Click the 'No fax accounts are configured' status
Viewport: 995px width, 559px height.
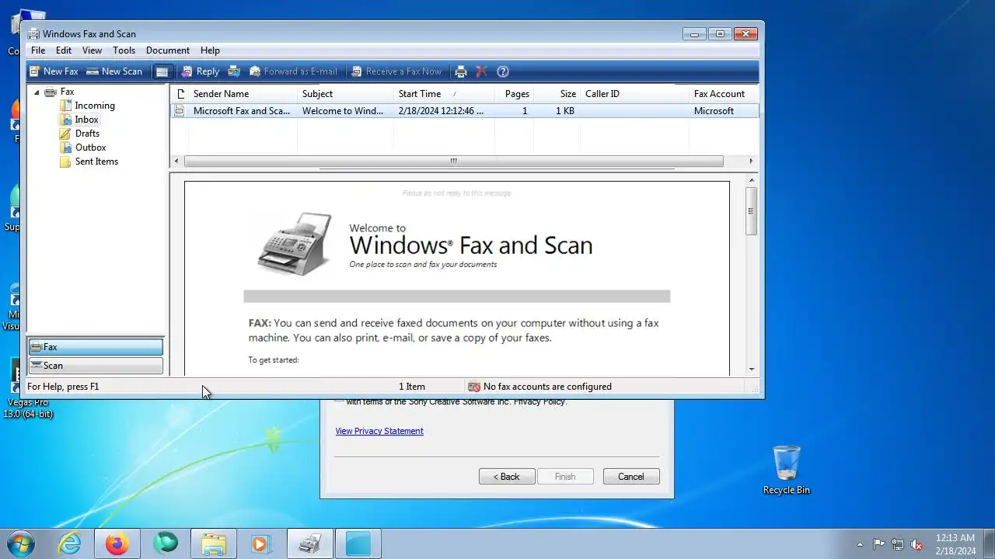pos(539,387)
